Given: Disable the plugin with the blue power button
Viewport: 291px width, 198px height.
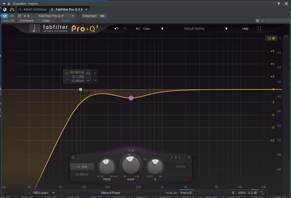Looking at the screenshot, I should pos(5,16).
